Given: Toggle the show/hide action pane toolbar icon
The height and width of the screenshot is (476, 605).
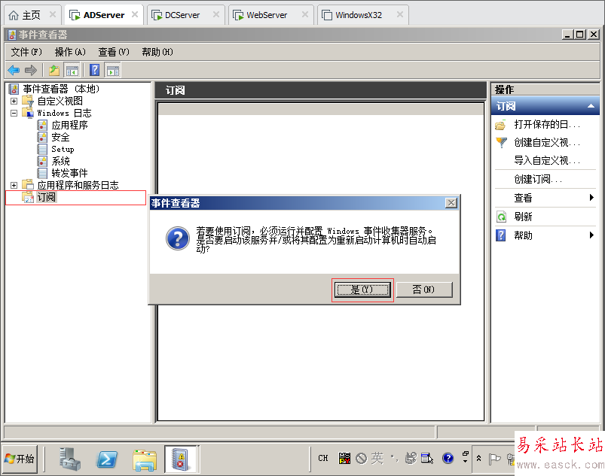Looking at the screenshot, I should (113, 71).
